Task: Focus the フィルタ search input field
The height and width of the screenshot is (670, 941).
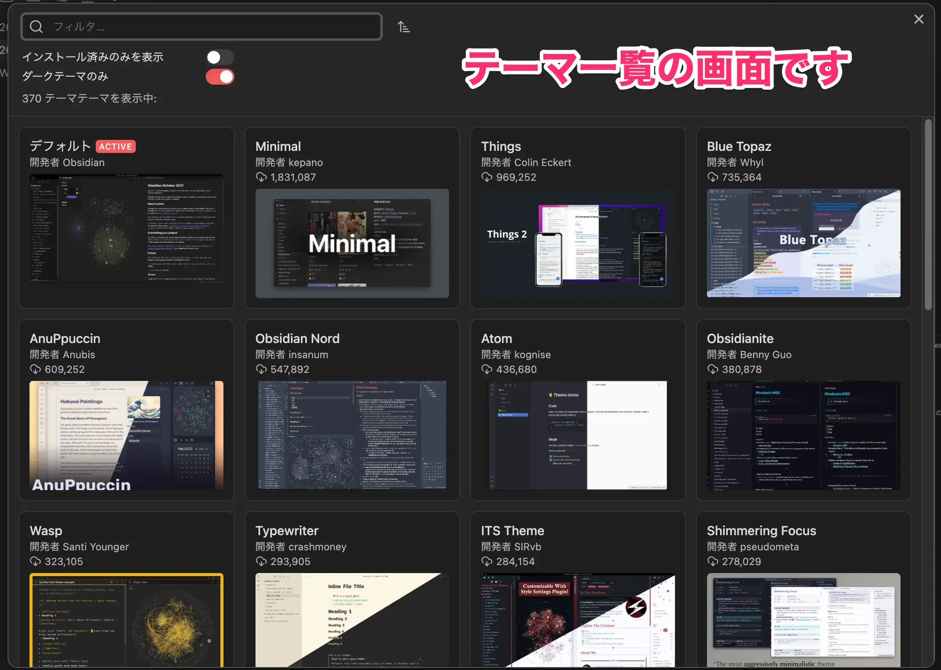Action: pos(202,27)
